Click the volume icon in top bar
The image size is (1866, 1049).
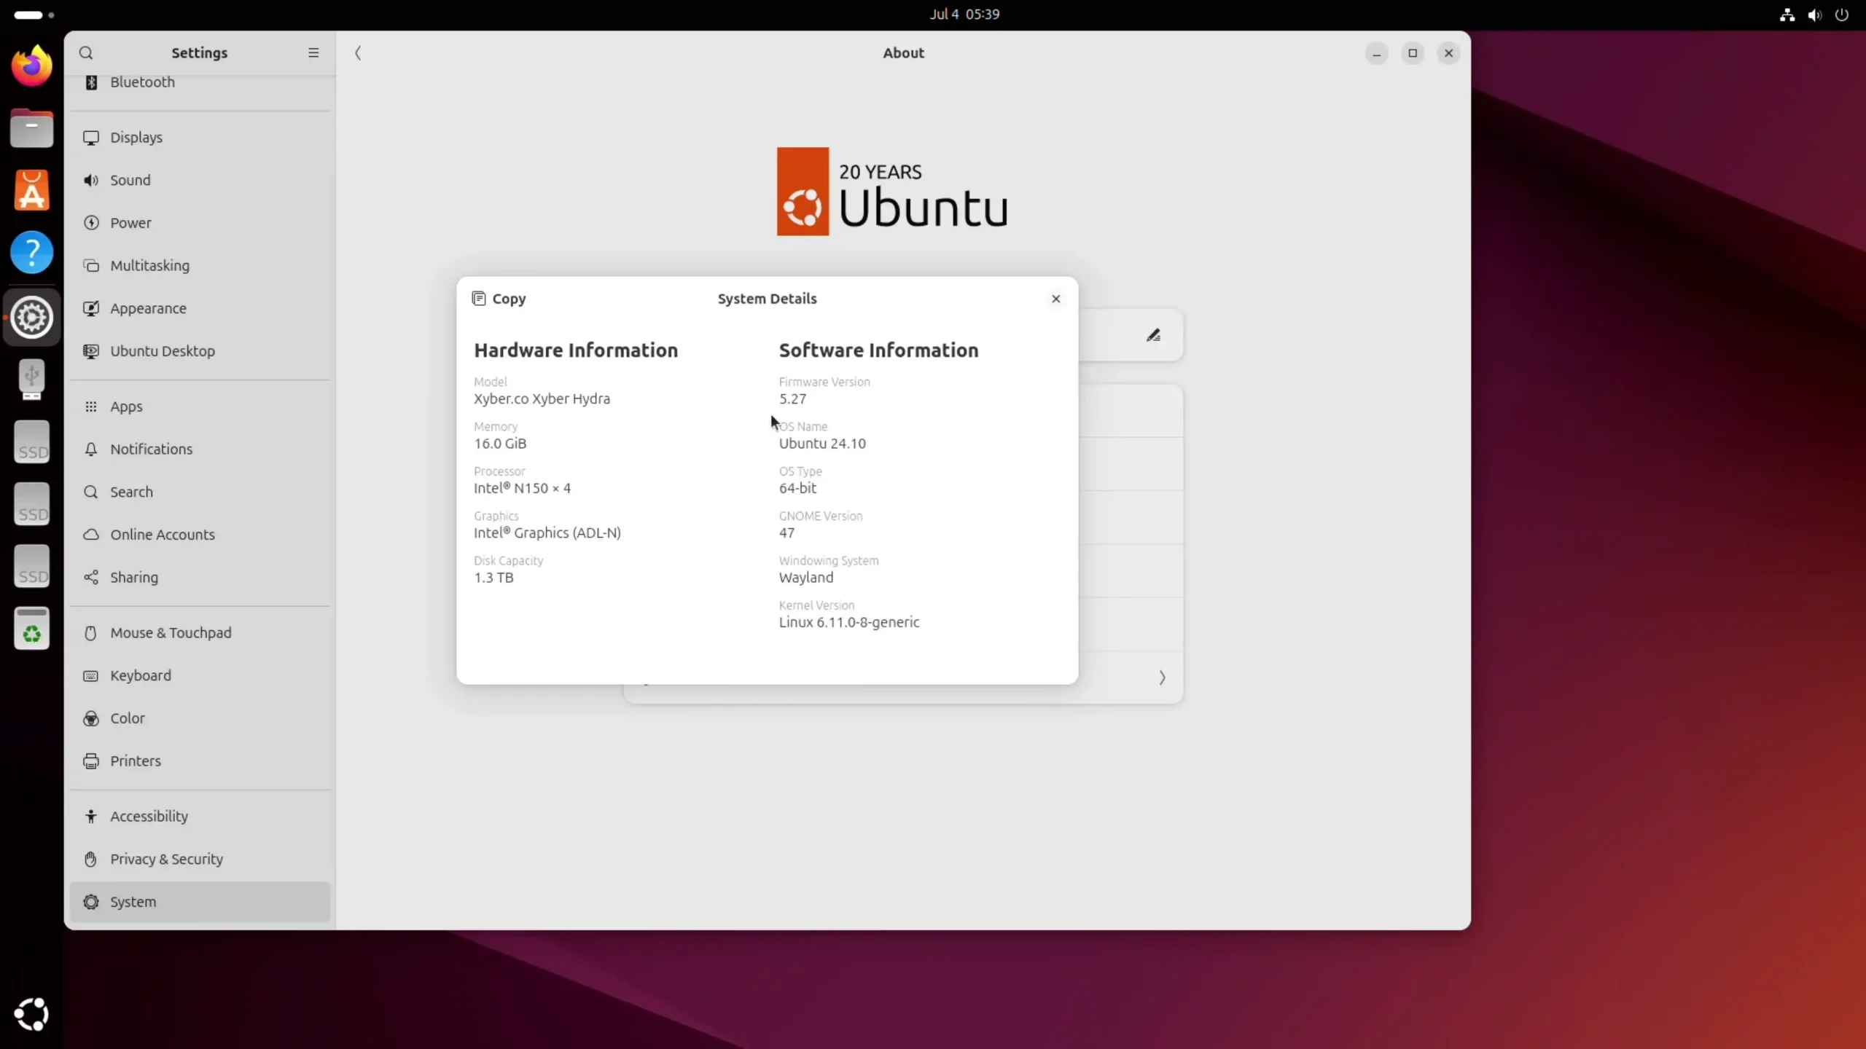(1814, 15)
